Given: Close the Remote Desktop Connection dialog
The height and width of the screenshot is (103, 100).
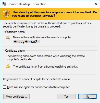Looking at the screenshot, I should coord(96,4).
